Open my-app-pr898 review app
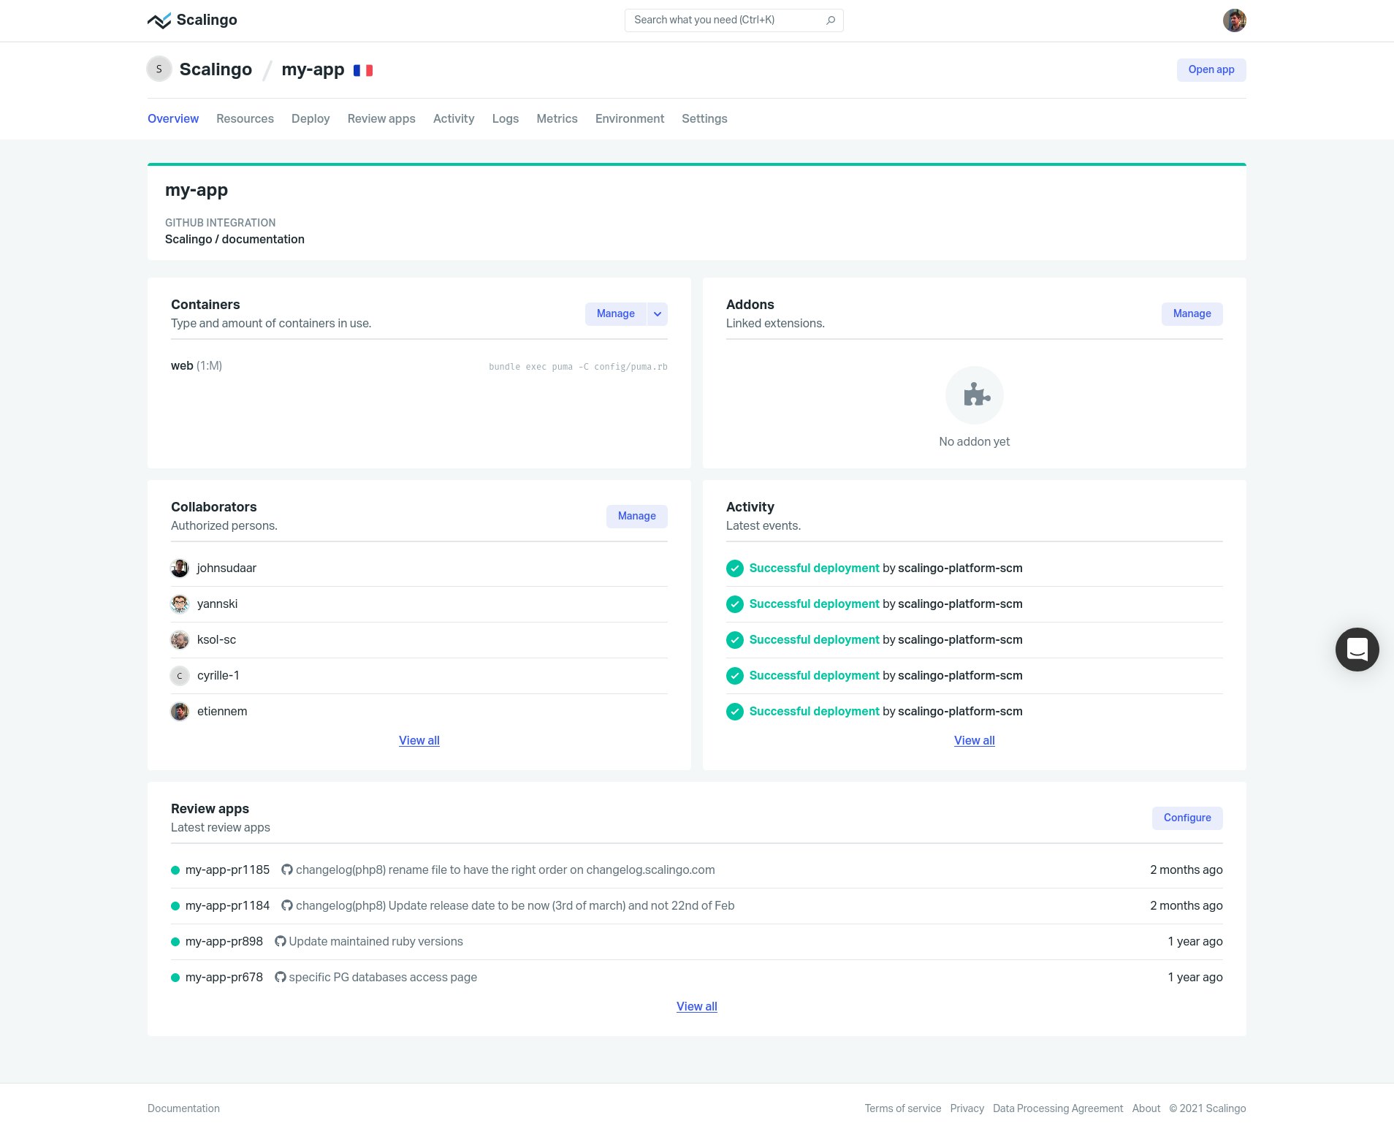This screenshot has width=1394, height=1134. (x=224, y=941)
